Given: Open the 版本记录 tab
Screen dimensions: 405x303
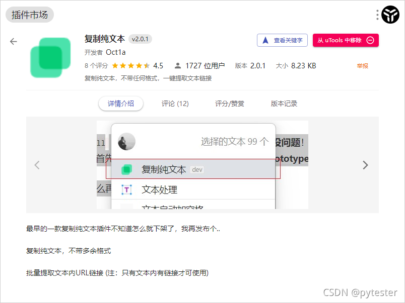Looking at the screenshot, I should pyautogui.click(x=284, y=104).
